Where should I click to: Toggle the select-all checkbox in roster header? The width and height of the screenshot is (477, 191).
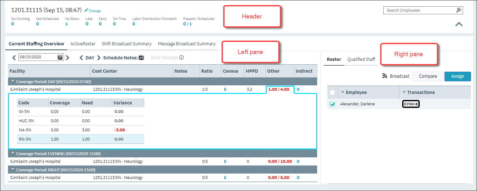tap(332, 93)
